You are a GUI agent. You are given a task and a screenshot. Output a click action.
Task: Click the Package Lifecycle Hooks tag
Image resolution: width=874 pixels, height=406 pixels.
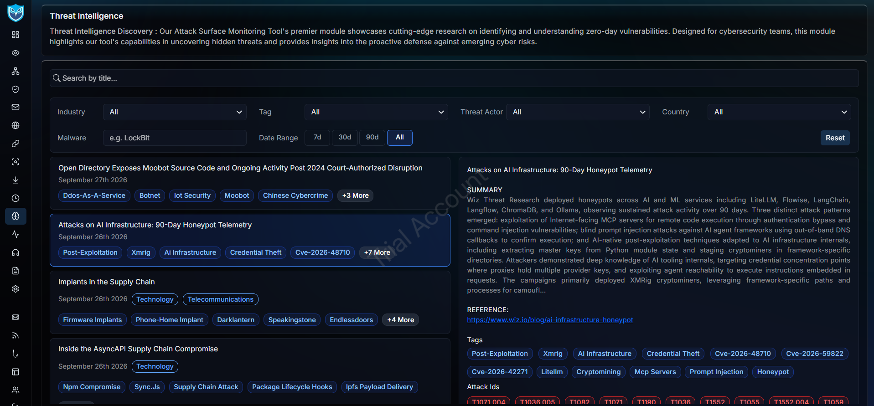coord(292,387)
